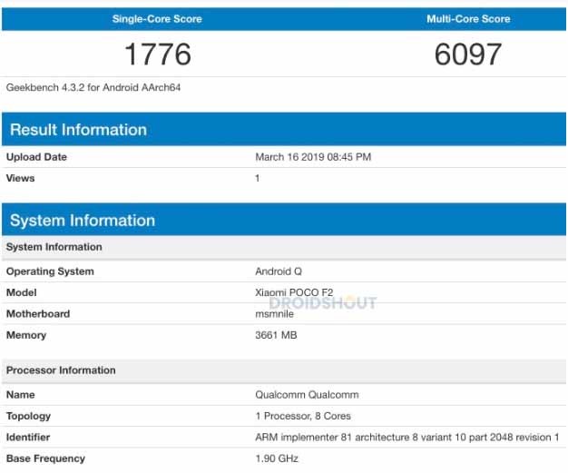This screenshot has height=473, width=568.
Task: Select the ARM implementer 81 identifier string
Action: [407, 437]
